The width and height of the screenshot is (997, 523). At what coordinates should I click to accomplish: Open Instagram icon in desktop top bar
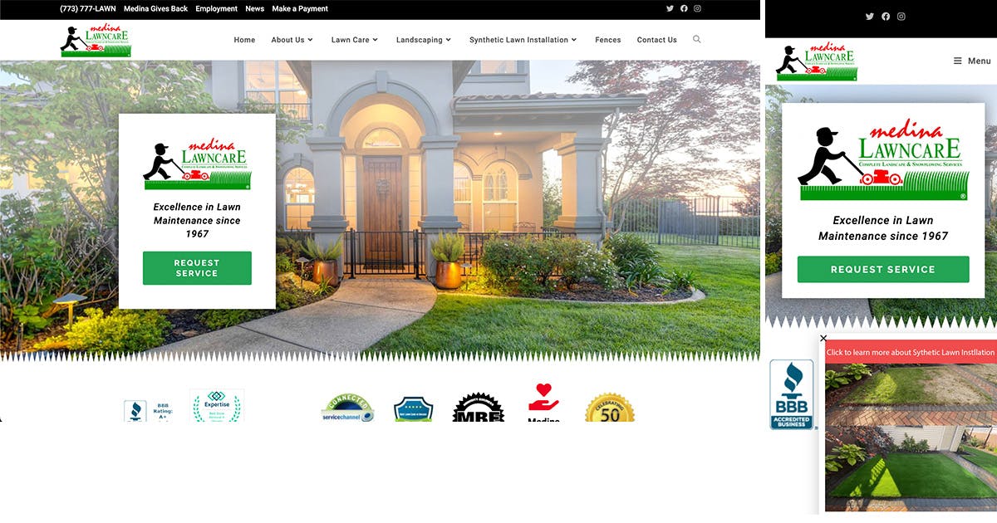pos(697,8)
